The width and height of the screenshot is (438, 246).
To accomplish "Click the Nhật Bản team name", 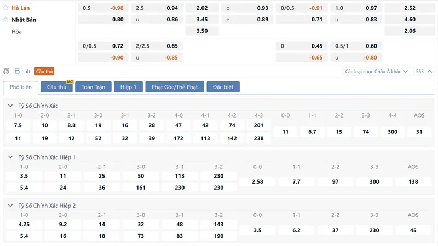I will click(x=24, y=20).
